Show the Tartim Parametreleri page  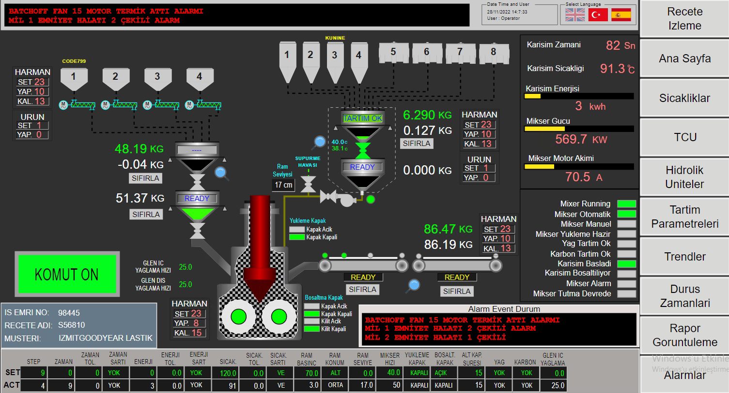684,217
